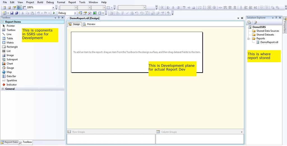Screen dimensions: 287x146
Task: Select the Indicator report item
Action: (11, 85)
